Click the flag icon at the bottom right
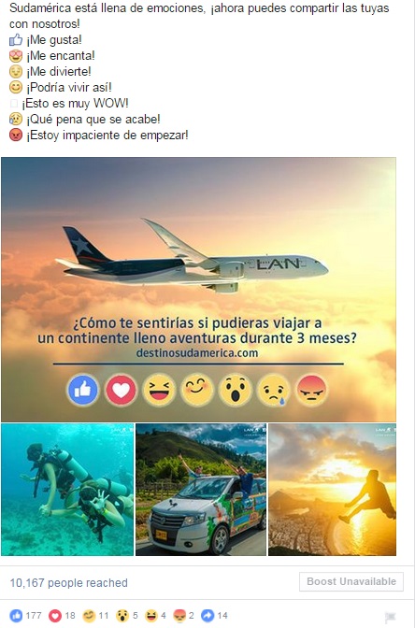415x628 pixels. click(x=390, y=617)
